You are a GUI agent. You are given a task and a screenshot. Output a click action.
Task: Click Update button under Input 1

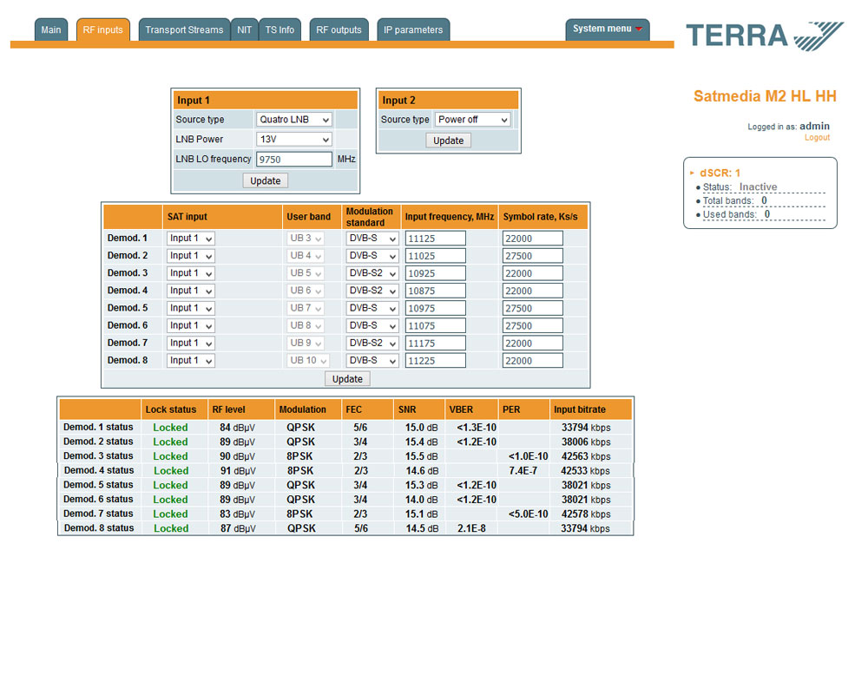tap(265, 181)
